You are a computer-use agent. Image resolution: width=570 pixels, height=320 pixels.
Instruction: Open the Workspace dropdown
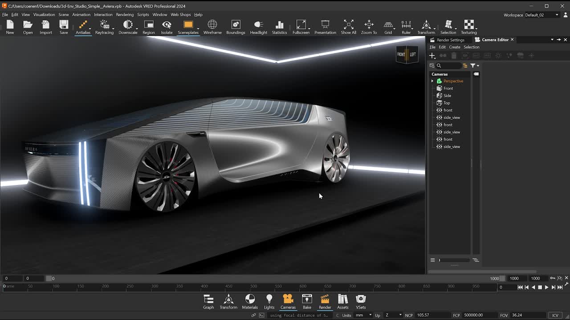542,15
